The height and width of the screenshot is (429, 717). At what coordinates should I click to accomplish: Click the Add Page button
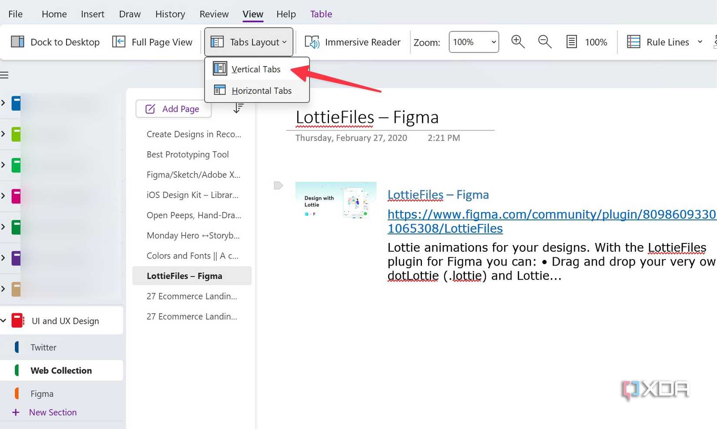(x=173, y=109)
